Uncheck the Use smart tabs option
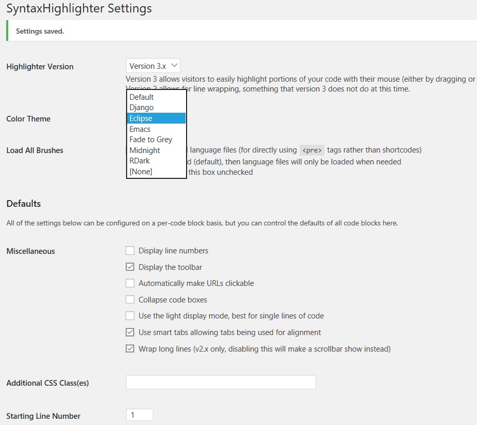477x425 pixels. (130, 332)
